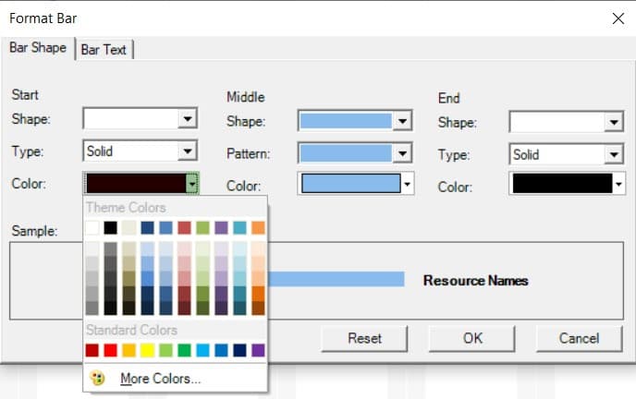Switch to the Bar Text tab
Screen dimensions: 636x399
coord(104,50)
